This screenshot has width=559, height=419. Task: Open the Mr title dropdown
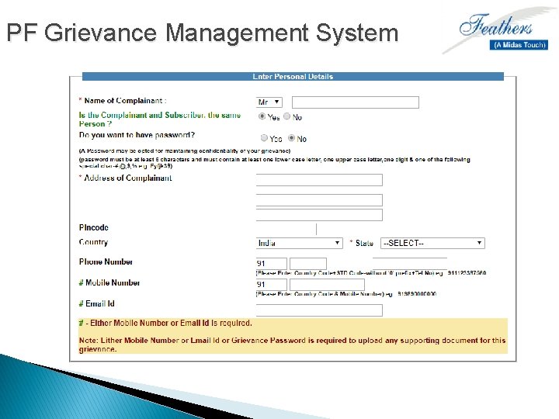coord(269,102)
